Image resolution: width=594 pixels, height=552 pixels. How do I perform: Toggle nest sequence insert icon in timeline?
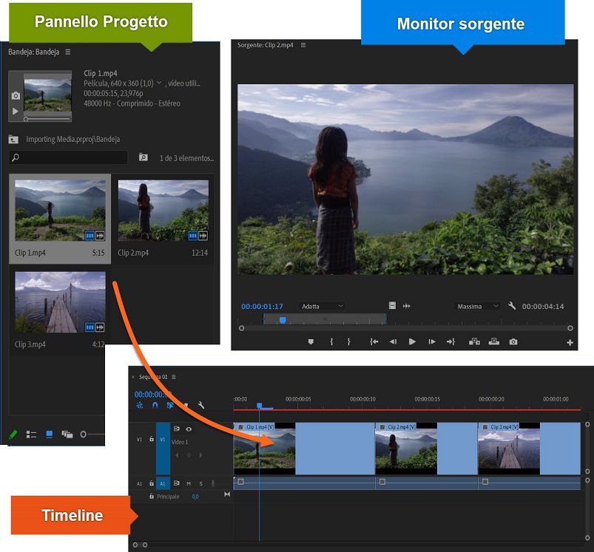click(x=140, y=405)
